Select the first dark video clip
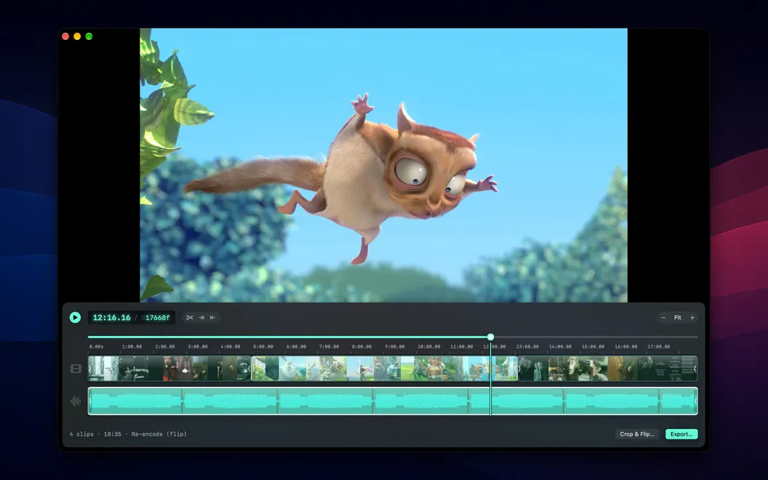The width and height of the screenshot is (768, 480). pos(169,368)
